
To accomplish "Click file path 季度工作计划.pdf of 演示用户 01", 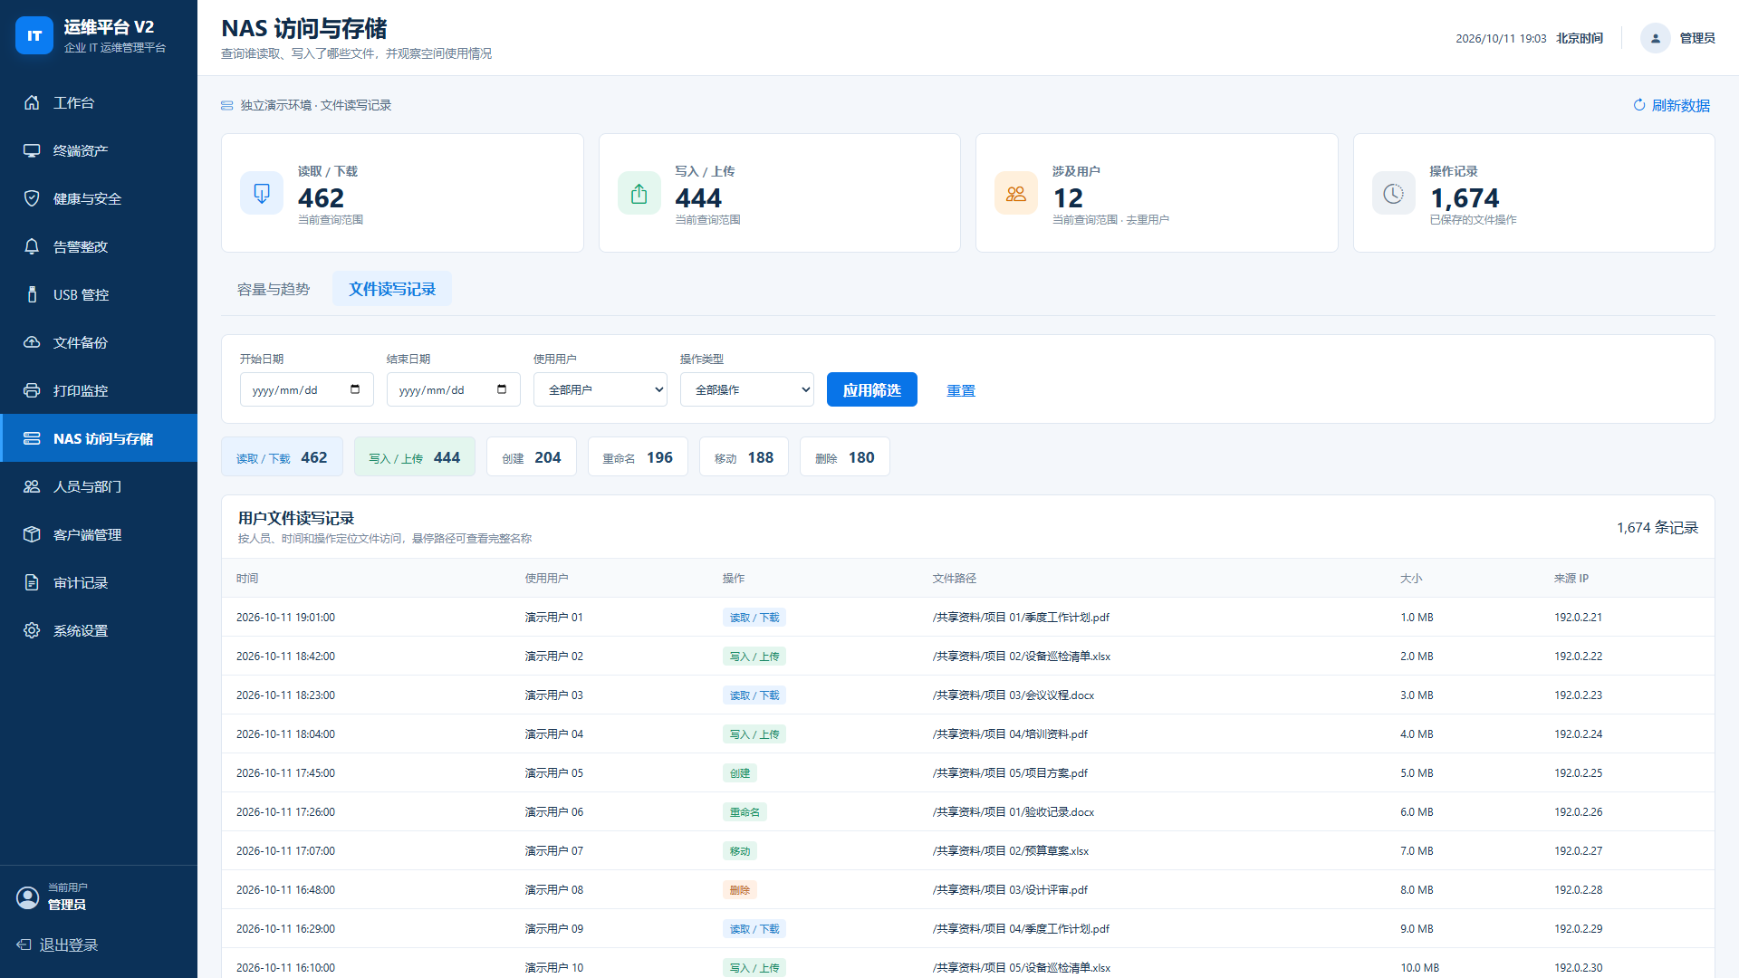I will point(1021,618).
